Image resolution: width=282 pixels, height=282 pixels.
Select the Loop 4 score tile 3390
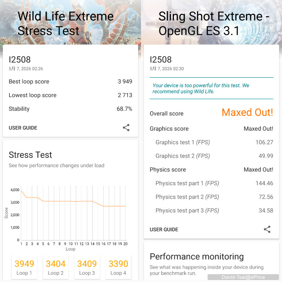click(118, 267)
